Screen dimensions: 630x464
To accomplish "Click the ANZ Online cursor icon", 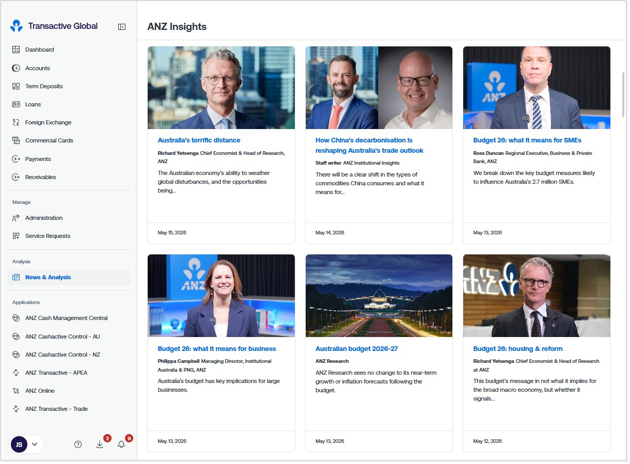I will pyautogui.click(x=16, y=391).
